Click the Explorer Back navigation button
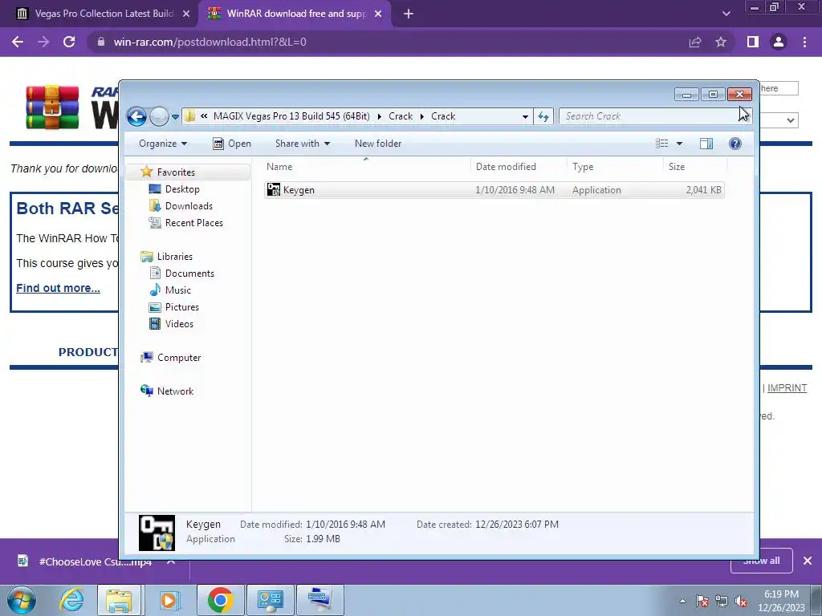The width and height of the screenshot is (822, 616). tap(136, 116)
